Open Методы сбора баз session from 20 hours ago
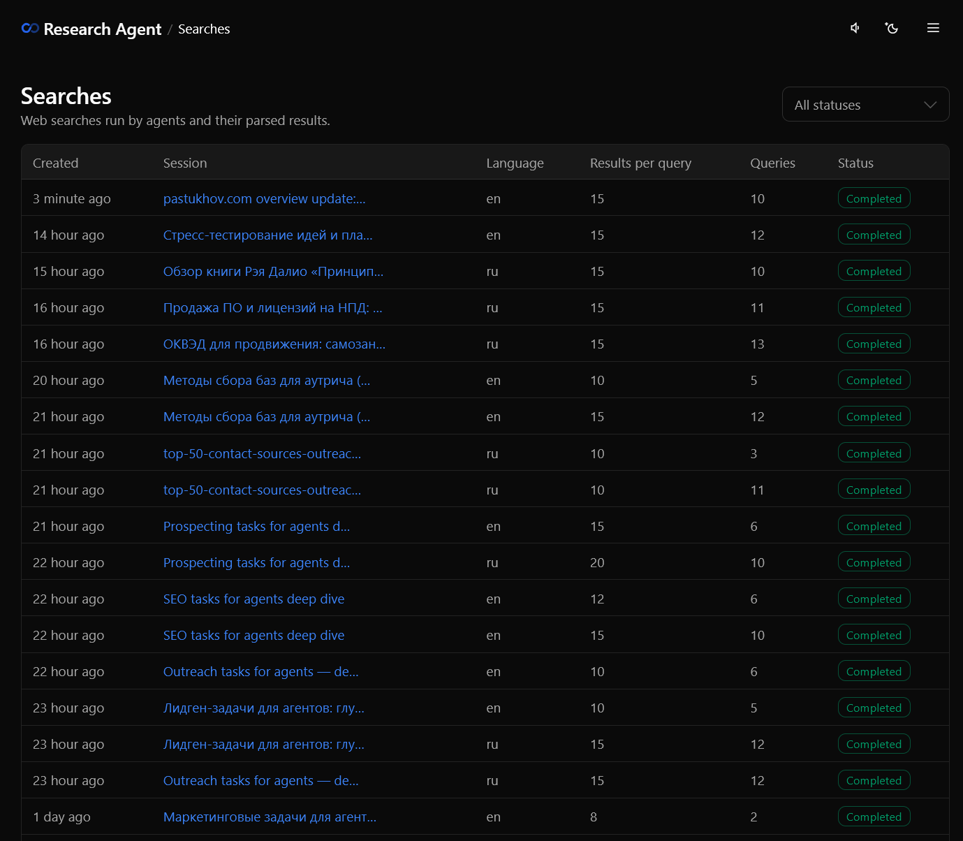 267,381
